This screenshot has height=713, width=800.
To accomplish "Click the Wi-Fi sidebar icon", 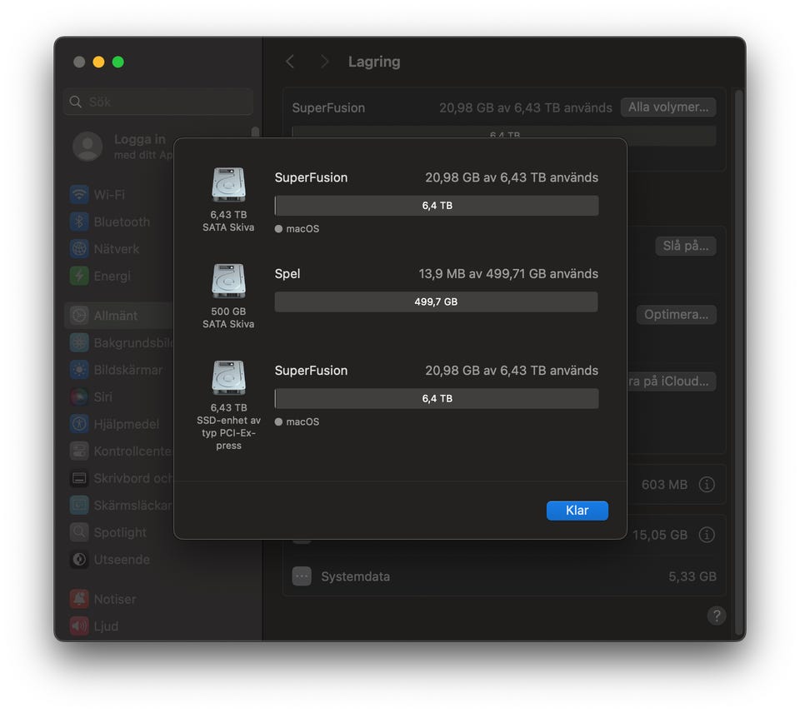I will tap(79, 195).
